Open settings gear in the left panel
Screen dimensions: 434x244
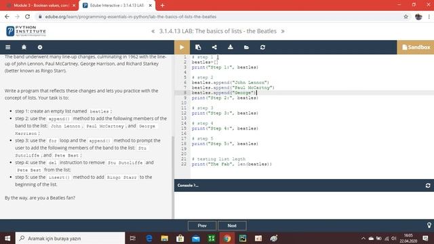click(40, 47)
